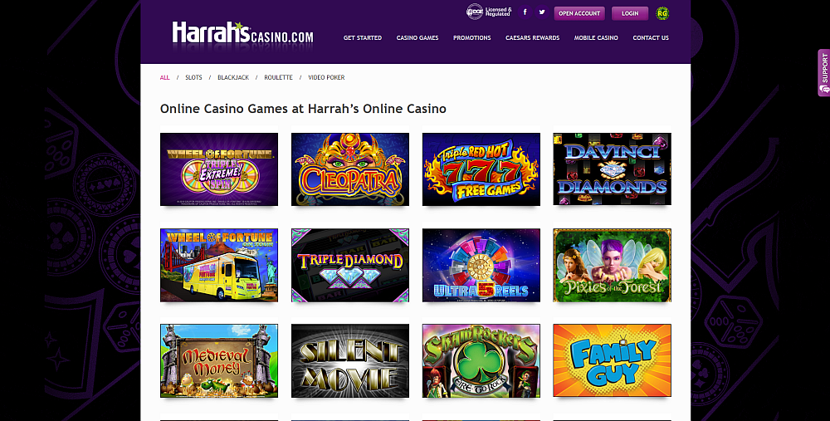Open Triple Red Hot 777 game

pos(481,169)
